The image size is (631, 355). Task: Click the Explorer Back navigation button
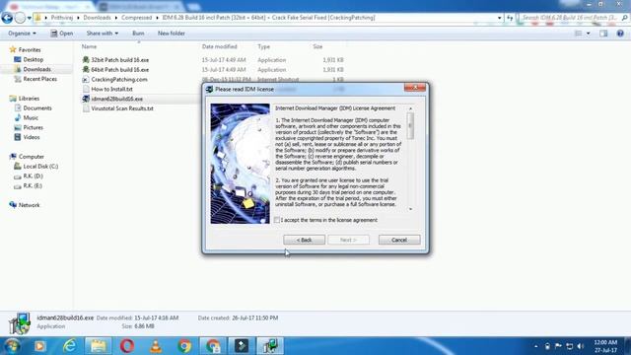7,18
